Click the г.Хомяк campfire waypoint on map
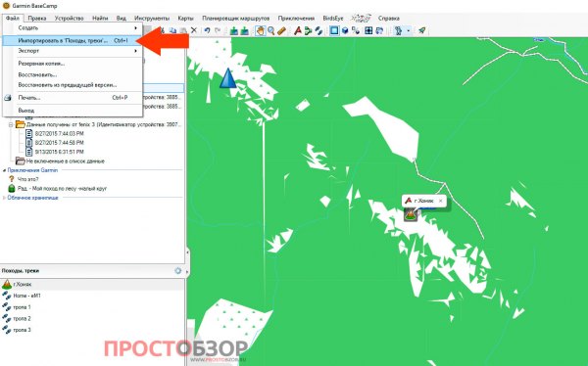The width and height of the screenshot is (588, 366). [x=411, y=214]
